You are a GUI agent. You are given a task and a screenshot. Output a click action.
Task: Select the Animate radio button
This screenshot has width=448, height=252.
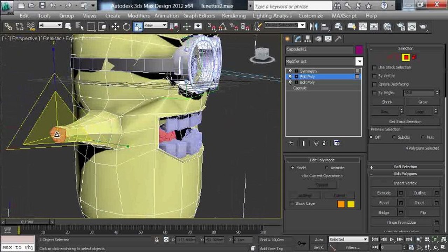pyautogui.click(x=327, y=168)
